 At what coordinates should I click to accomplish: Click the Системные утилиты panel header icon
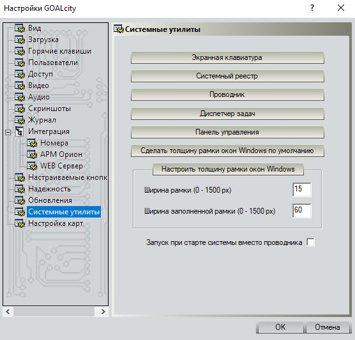coord(119,29)
